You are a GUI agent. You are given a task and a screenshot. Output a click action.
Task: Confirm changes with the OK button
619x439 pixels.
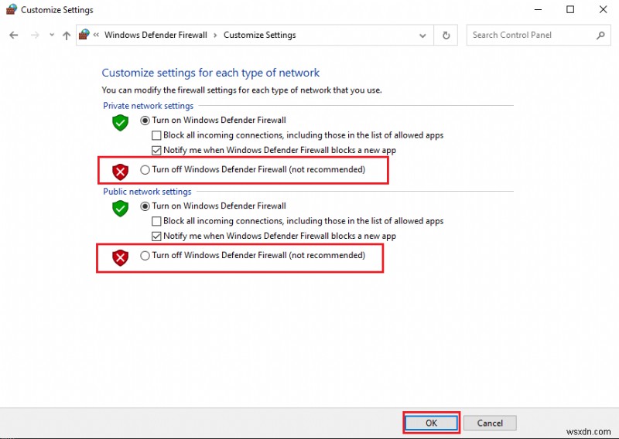click(x=432, y=423)
